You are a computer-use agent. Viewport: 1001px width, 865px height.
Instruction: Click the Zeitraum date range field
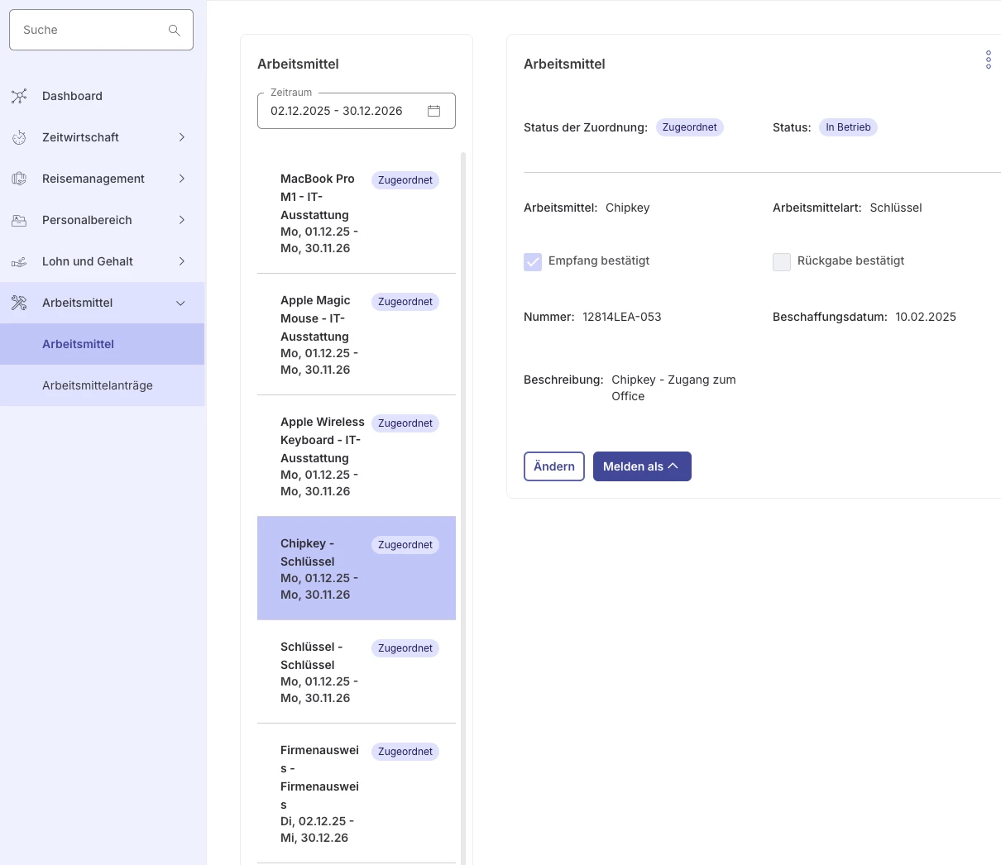coord(357,111)
